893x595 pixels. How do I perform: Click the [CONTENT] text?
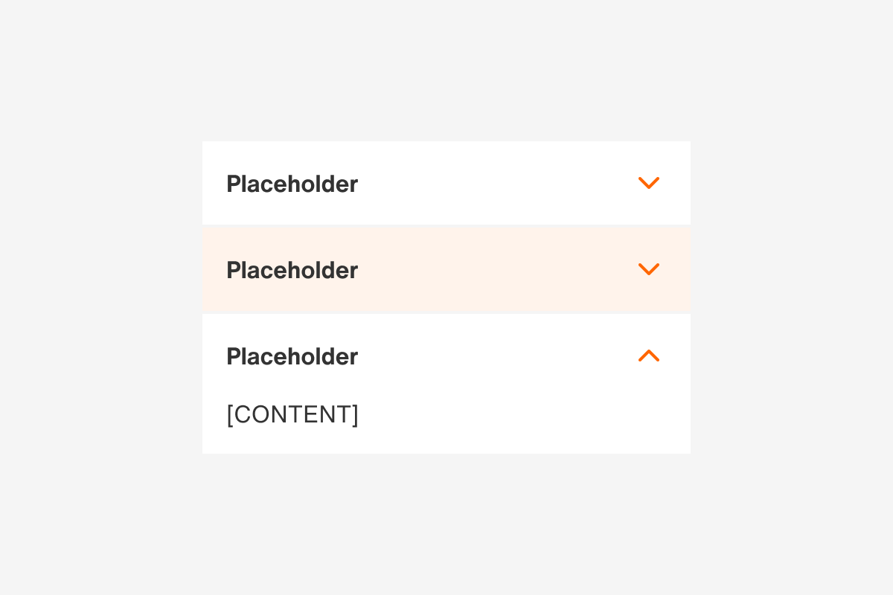pos(292,414)
